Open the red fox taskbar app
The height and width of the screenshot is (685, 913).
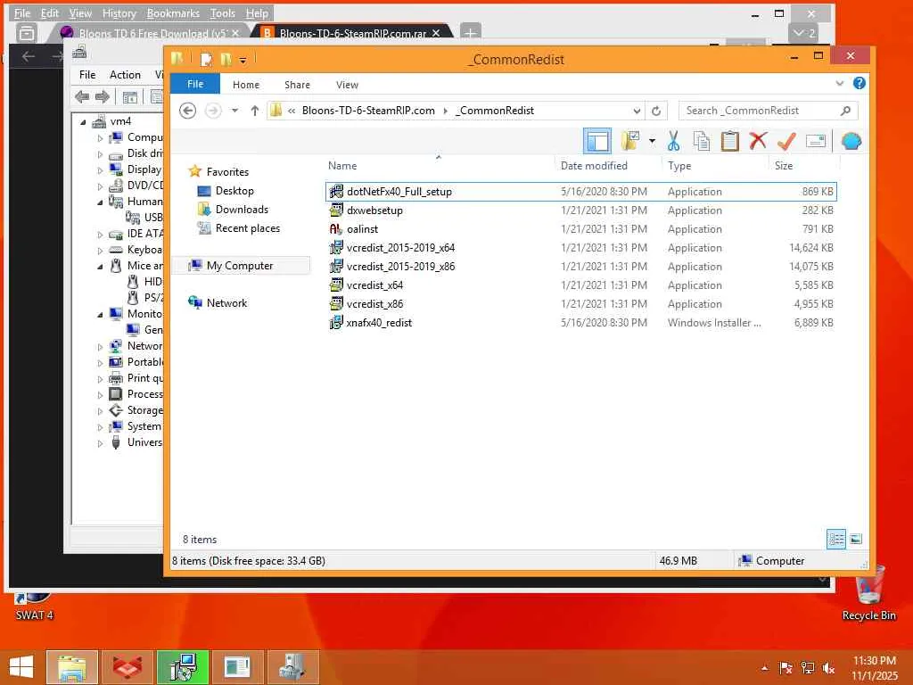127,667
